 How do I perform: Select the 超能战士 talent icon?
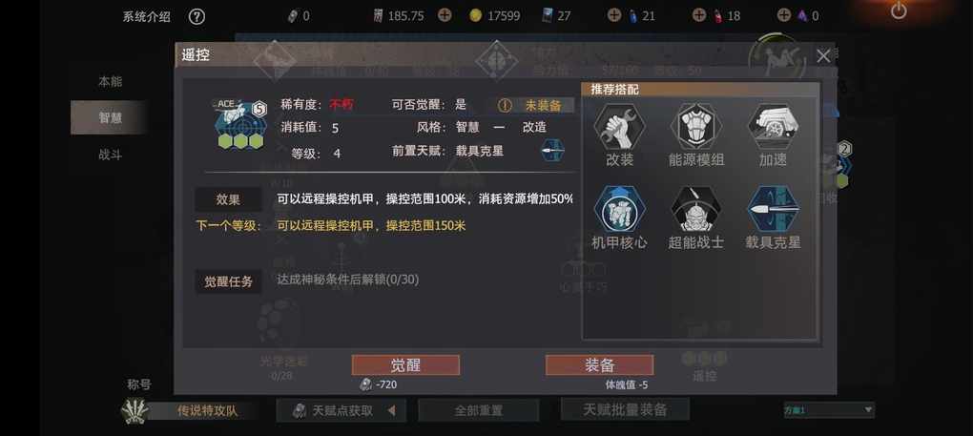[x=696, y=209]
